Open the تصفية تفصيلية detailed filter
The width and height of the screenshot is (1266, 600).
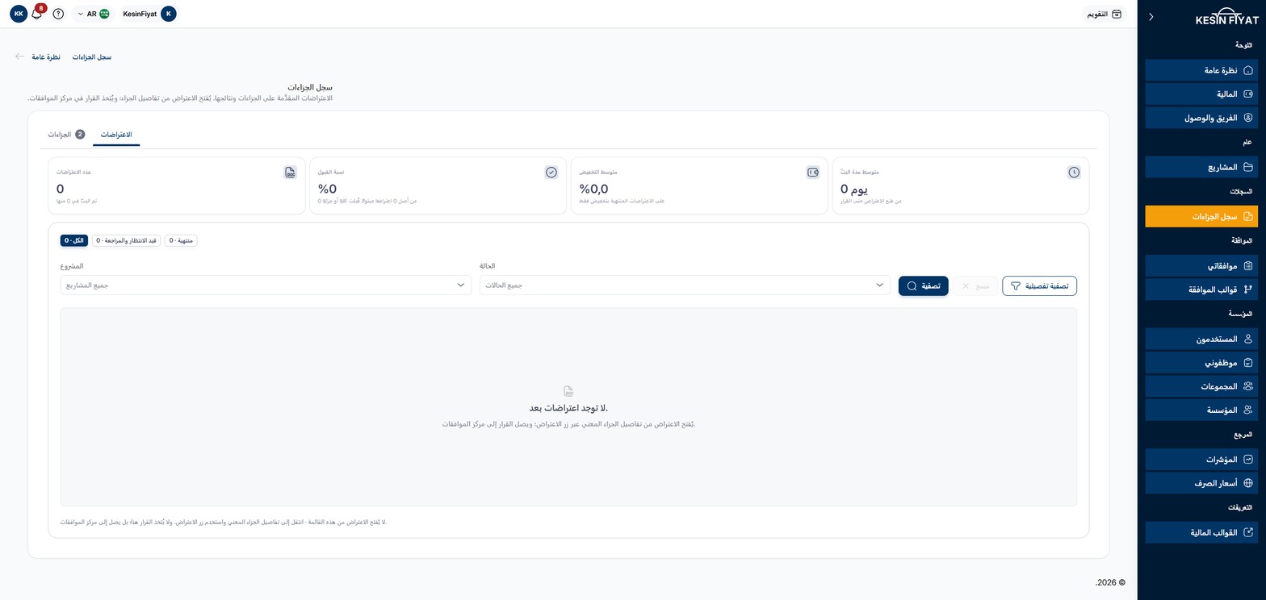point(1039,285)
